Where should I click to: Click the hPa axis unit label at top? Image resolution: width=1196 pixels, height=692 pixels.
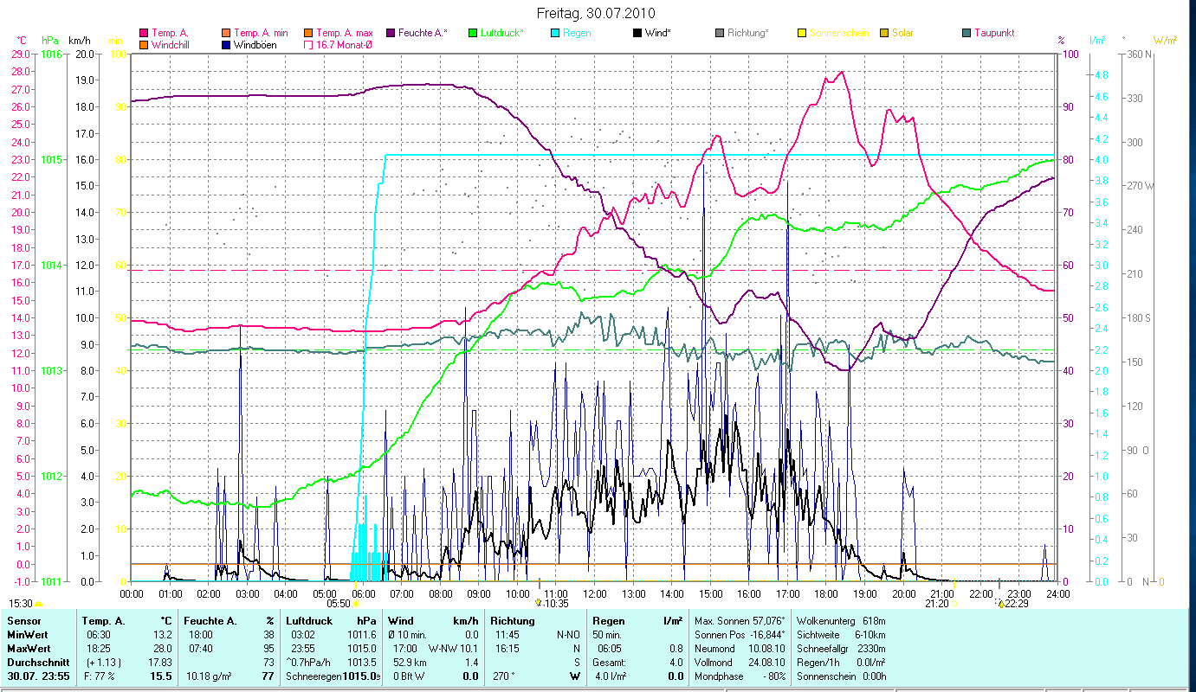[x=50, y=41]
